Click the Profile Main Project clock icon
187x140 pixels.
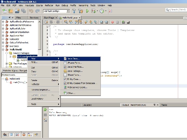[x=102, y=11]
